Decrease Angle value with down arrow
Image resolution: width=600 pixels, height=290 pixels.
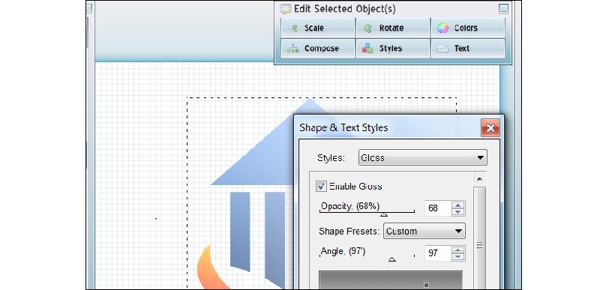(457, 257)
